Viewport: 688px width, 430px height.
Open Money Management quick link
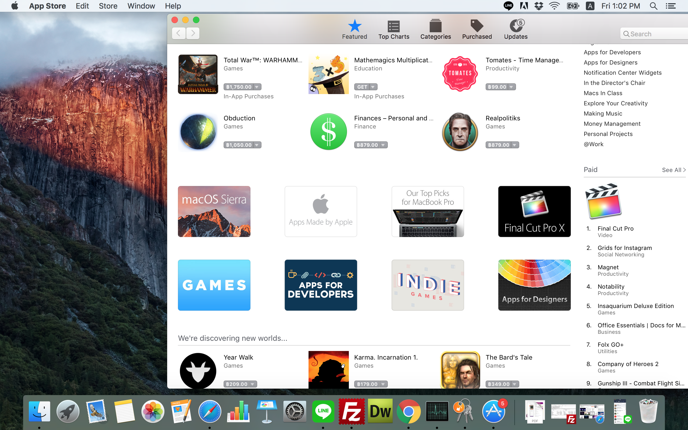point(612,124)
